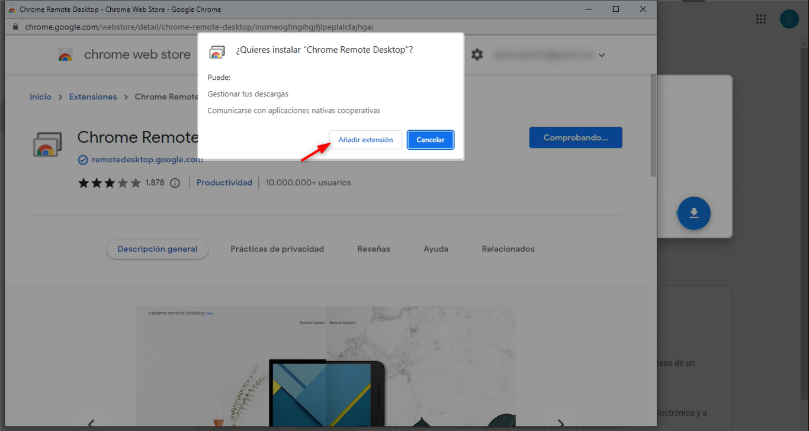Expand the account email dropdown arrow

click(x=602, y=55)
